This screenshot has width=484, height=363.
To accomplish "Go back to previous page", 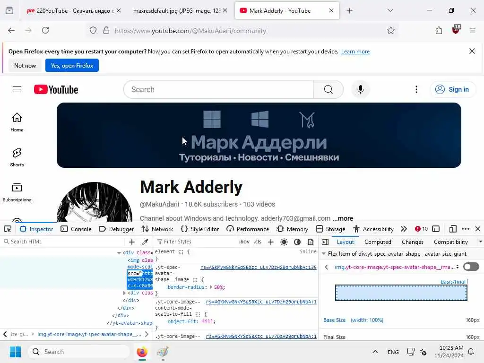I will tap(11, 30).
